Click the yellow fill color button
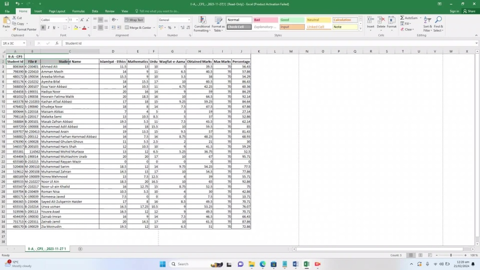The image size is (480, 270). point(76,27)
